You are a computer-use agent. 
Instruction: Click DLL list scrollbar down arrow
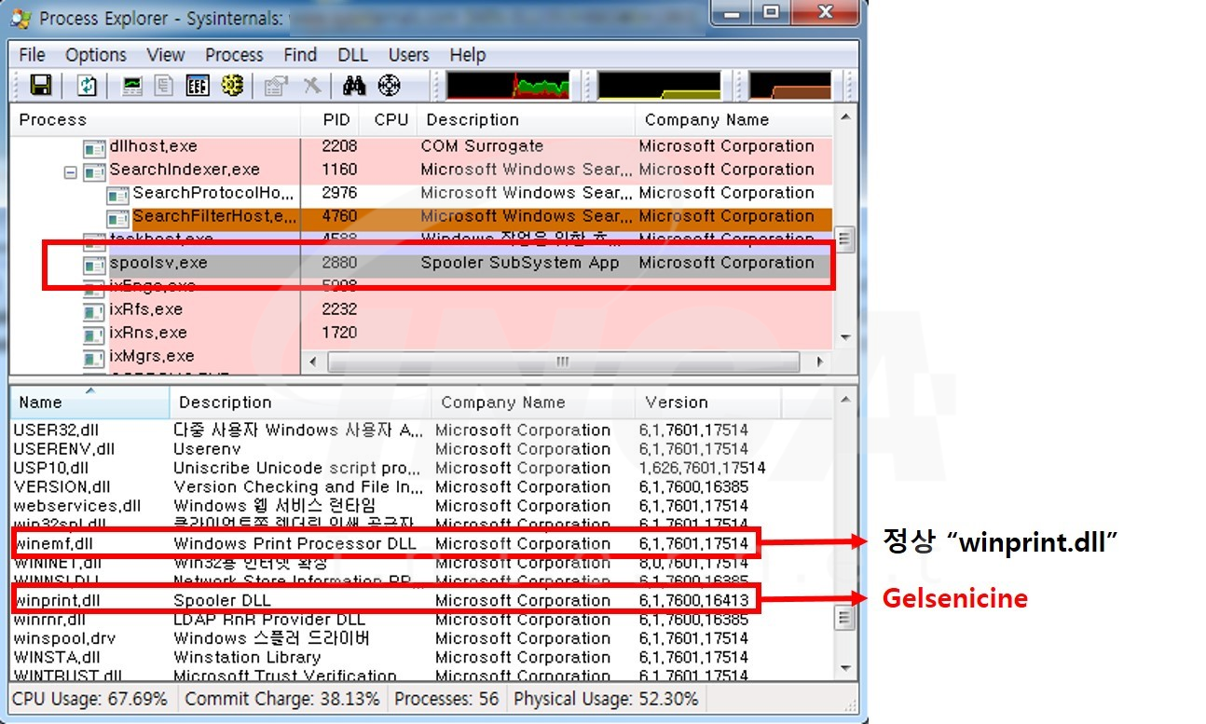coord(844,668)
